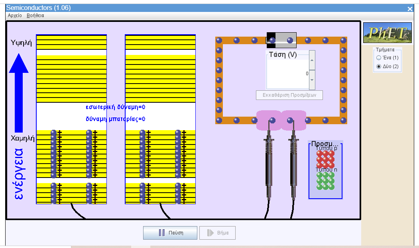Click the green n-type dopant cluster
419x248 pixels.
tap(325, 181)
